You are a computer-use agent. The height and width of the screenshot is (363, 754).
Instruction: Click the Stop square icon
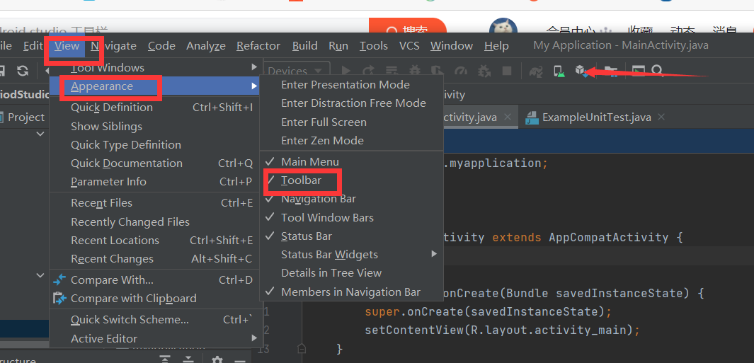coord(506,71)
